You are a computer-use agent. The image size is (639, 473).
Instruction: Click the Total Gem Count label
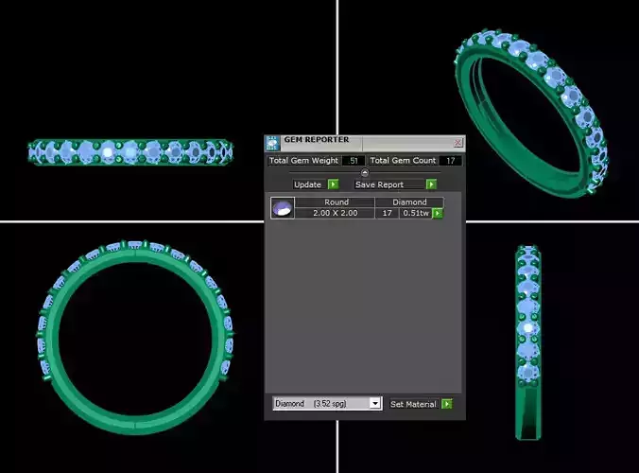(x=403, y=161)
